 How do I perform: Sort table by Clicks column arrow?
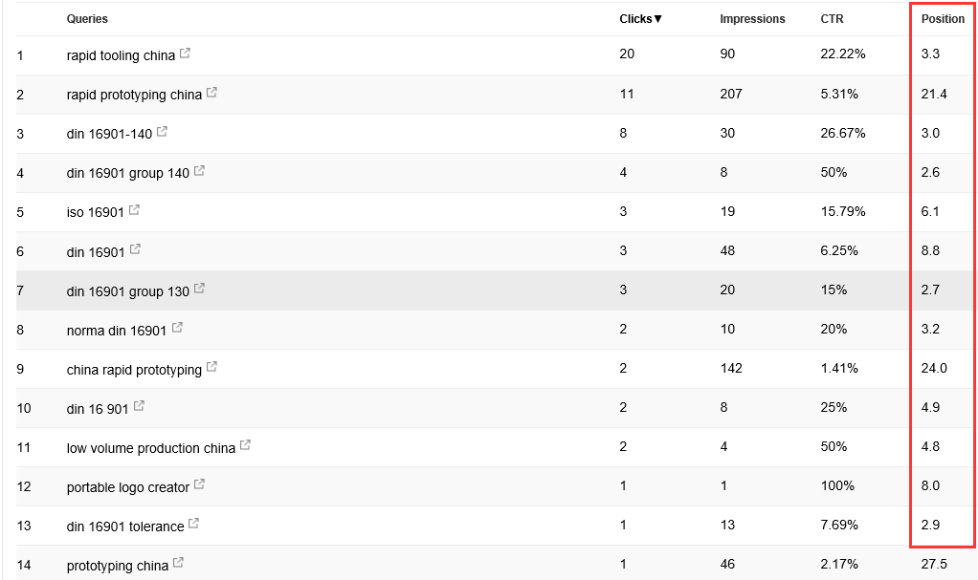tap(657, 19)
